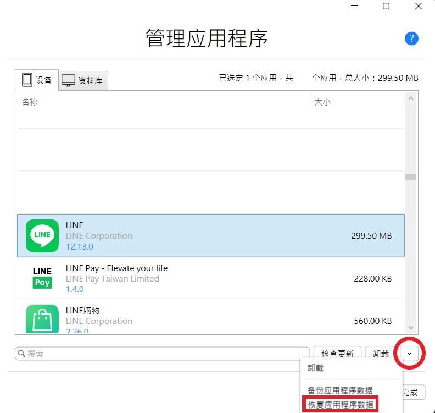Choose 备份应用程序数据 from the menu
This screenshot has width=435, height=413.
coord(341,390)
